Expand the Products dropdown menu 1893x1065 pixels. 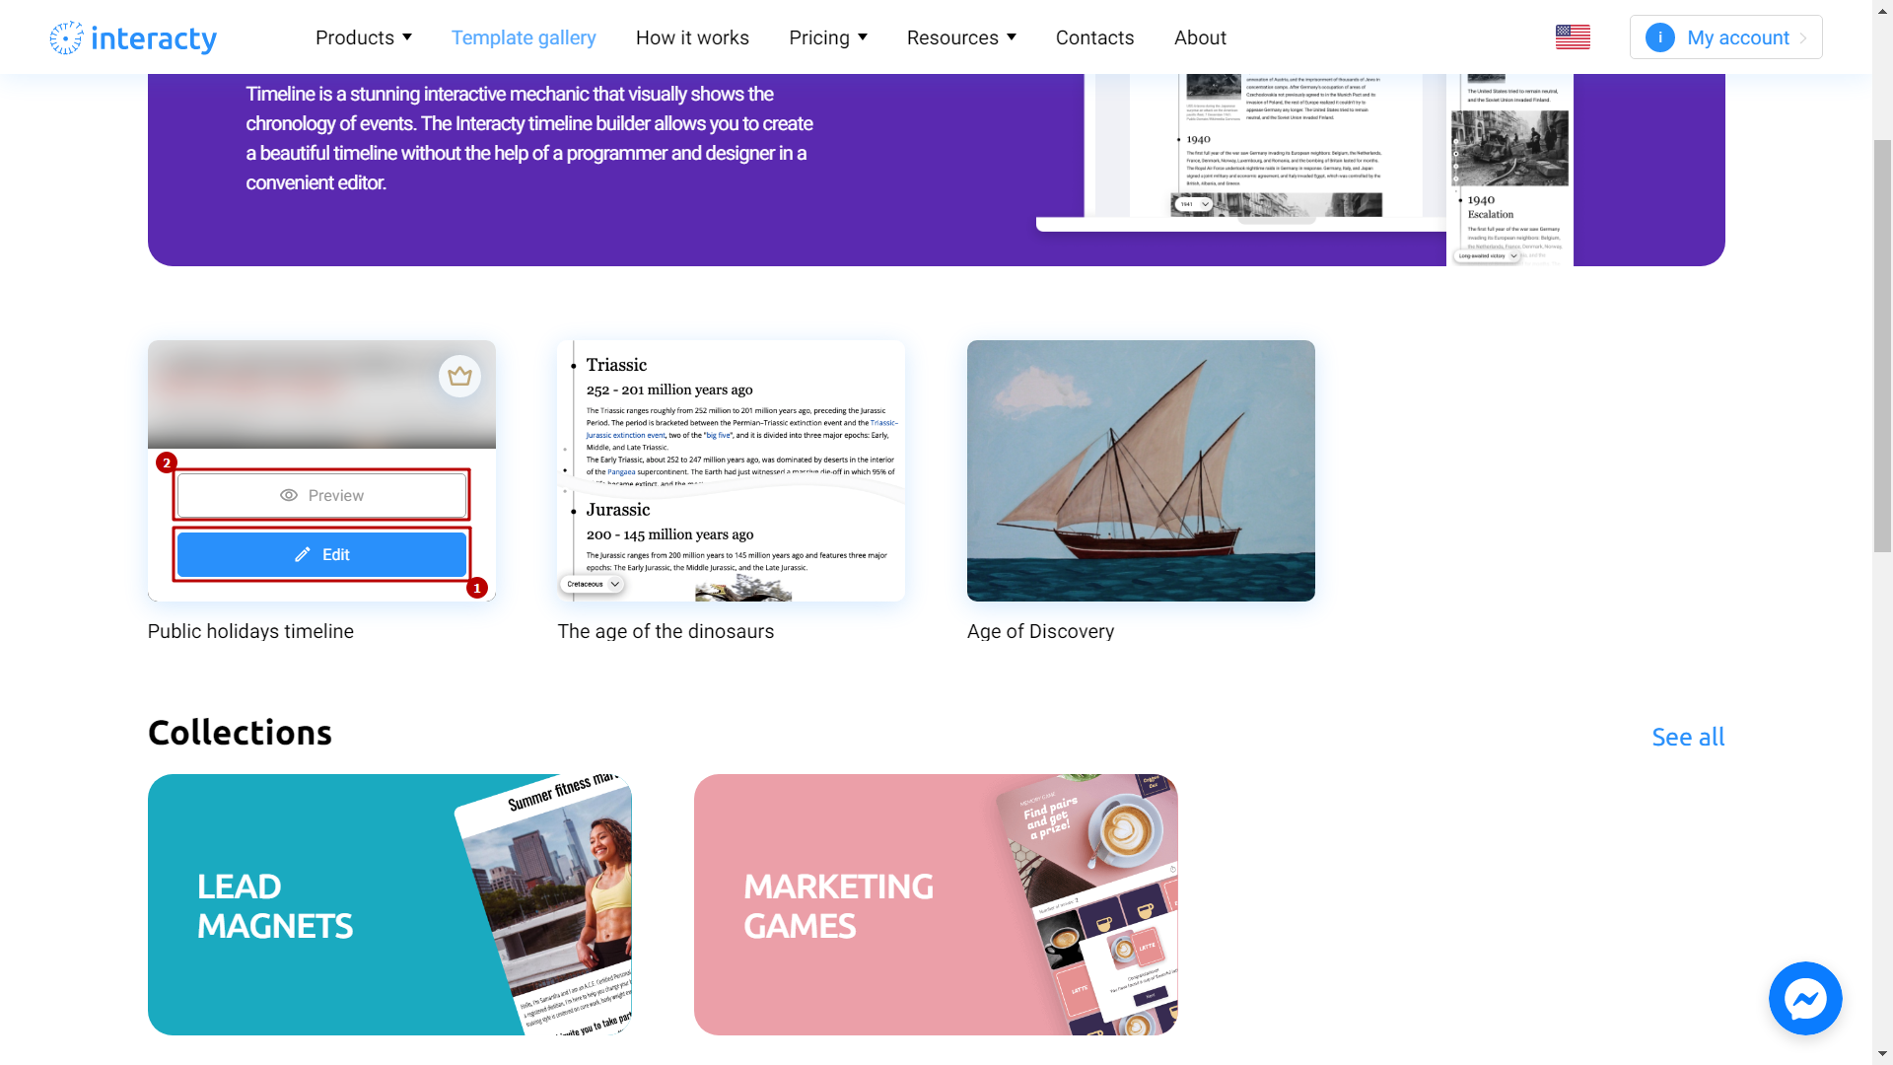(364, 36)
